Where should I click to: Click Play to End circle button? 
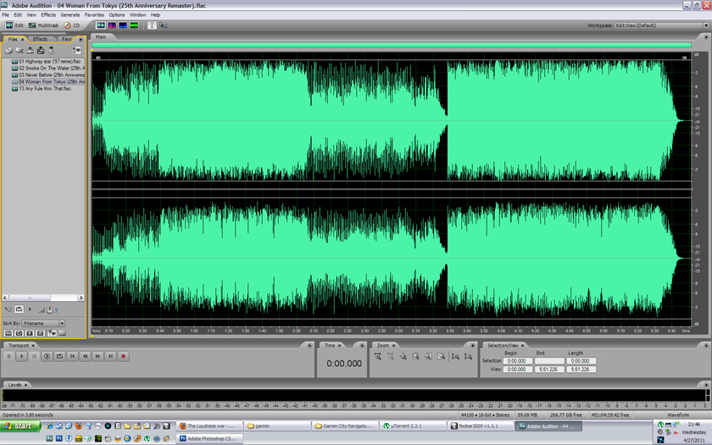tap(47, 357)
